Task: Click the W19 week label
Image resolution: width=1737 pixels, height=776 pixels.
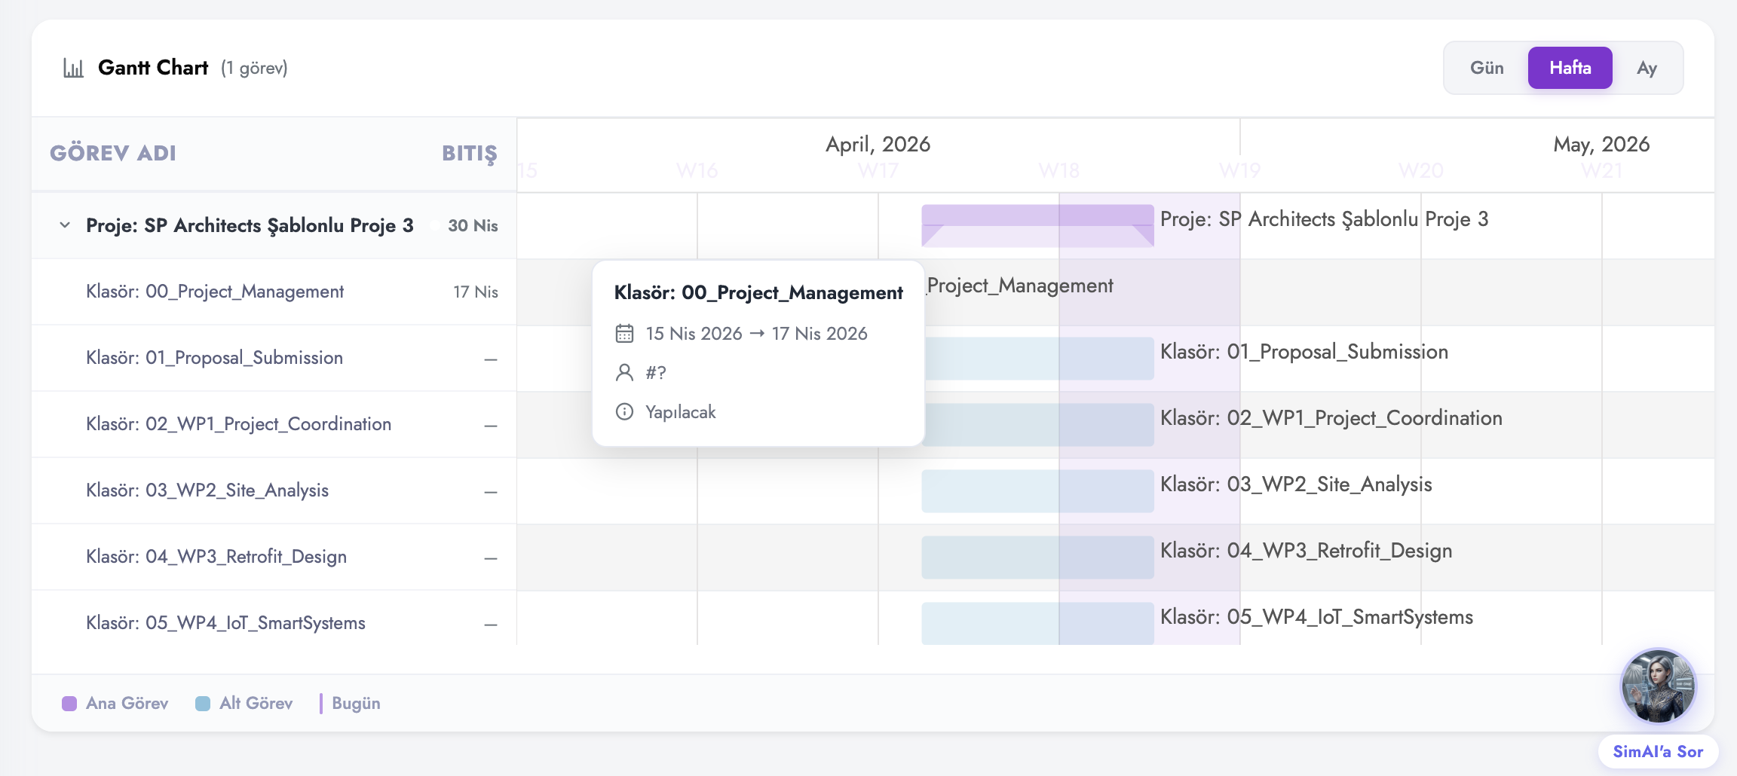Action: click(1239, 171)
